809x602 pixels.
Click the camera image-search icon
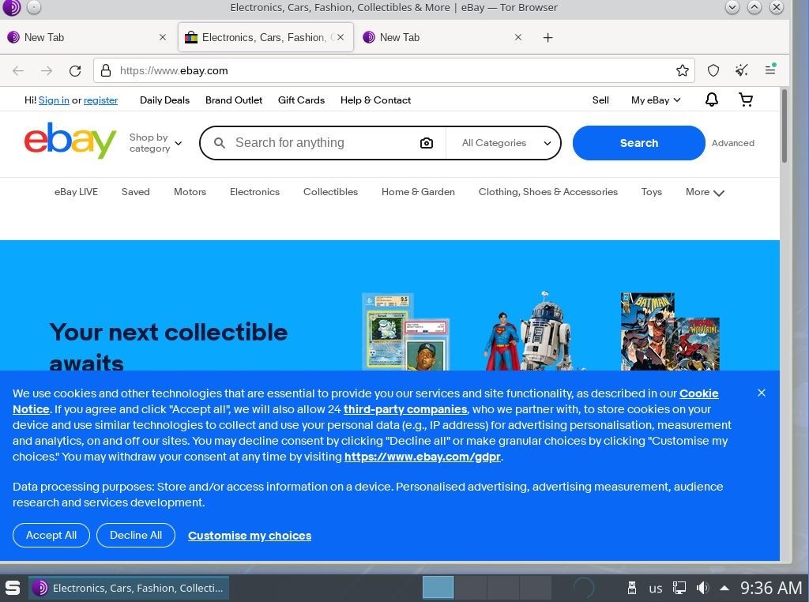pos(426,143)
